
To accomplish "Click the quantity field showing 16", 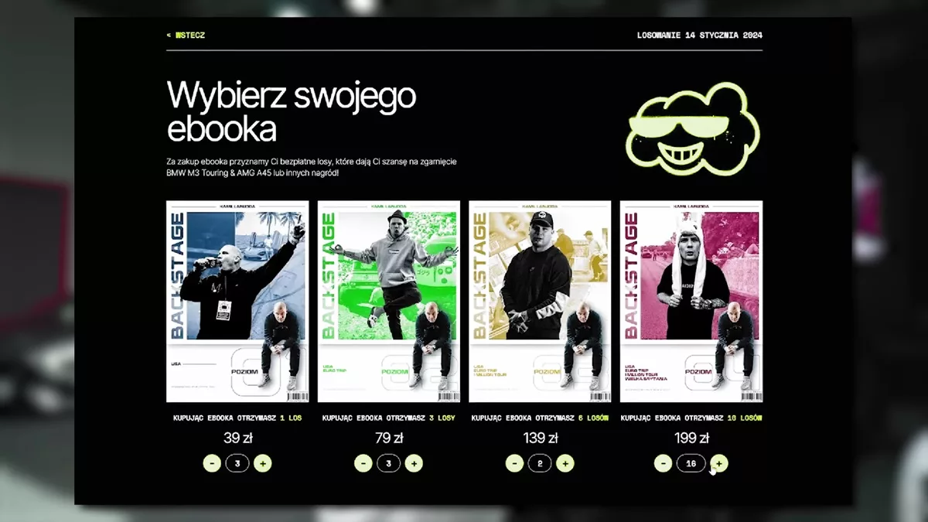I will point(691,463).
